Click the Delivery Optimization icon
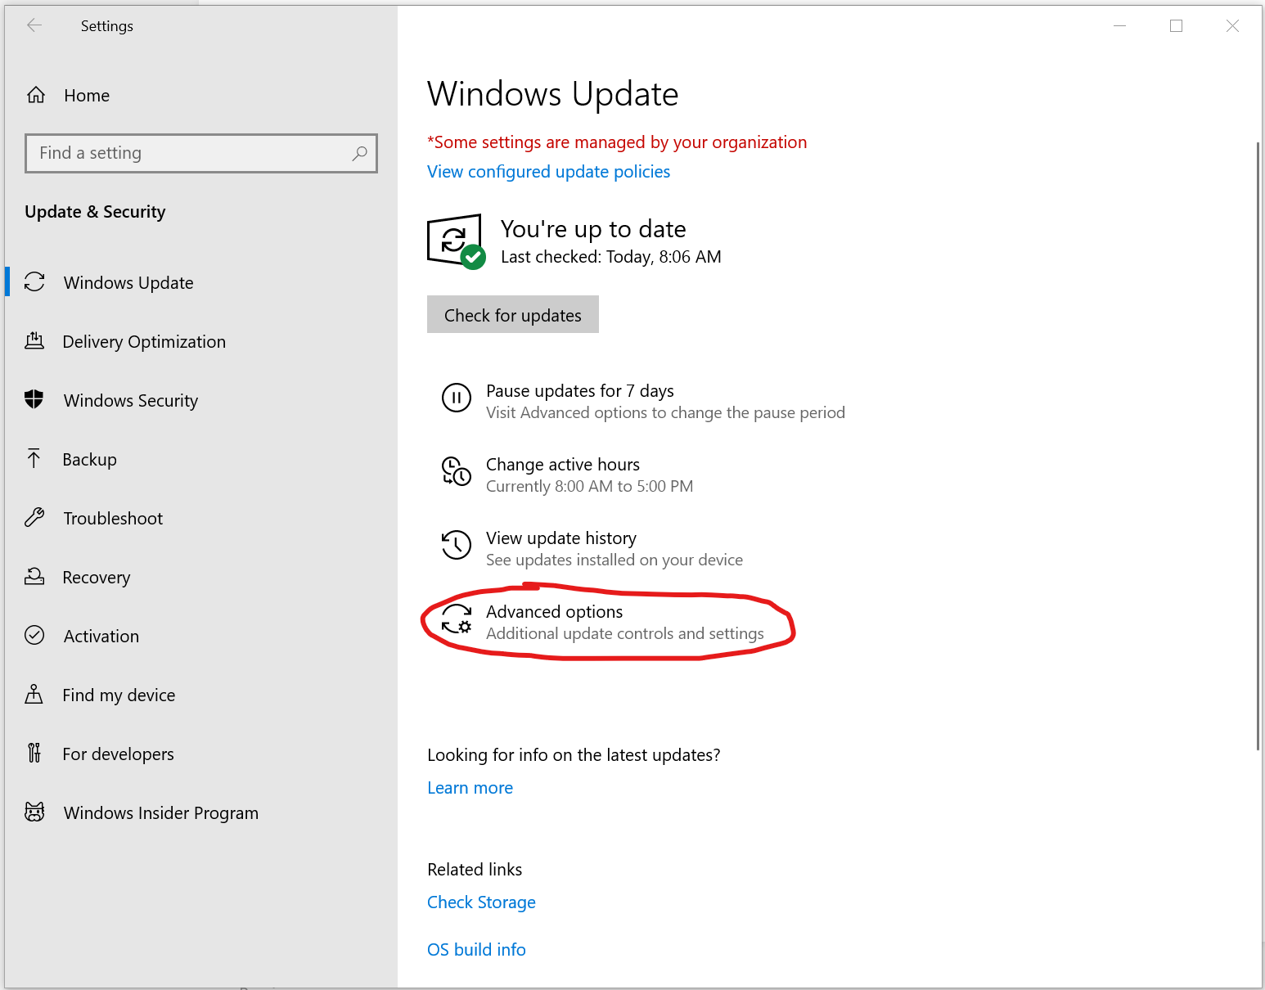This screenshot has height=990, width=1265. pos(34,341)
